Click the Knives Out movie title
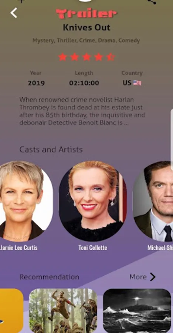The image size is (173, 333). pos(86,27)
